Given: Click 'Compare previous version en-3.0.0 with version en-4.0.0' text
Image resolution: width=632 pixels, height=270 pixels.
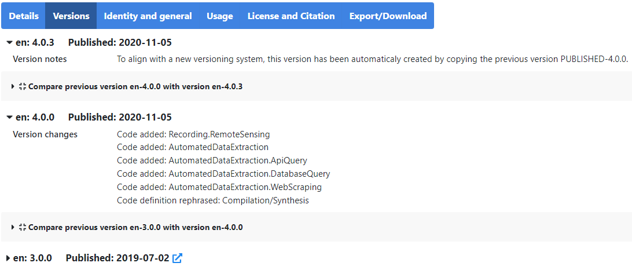Looking at the screenshot, I should tap(135, 227).
